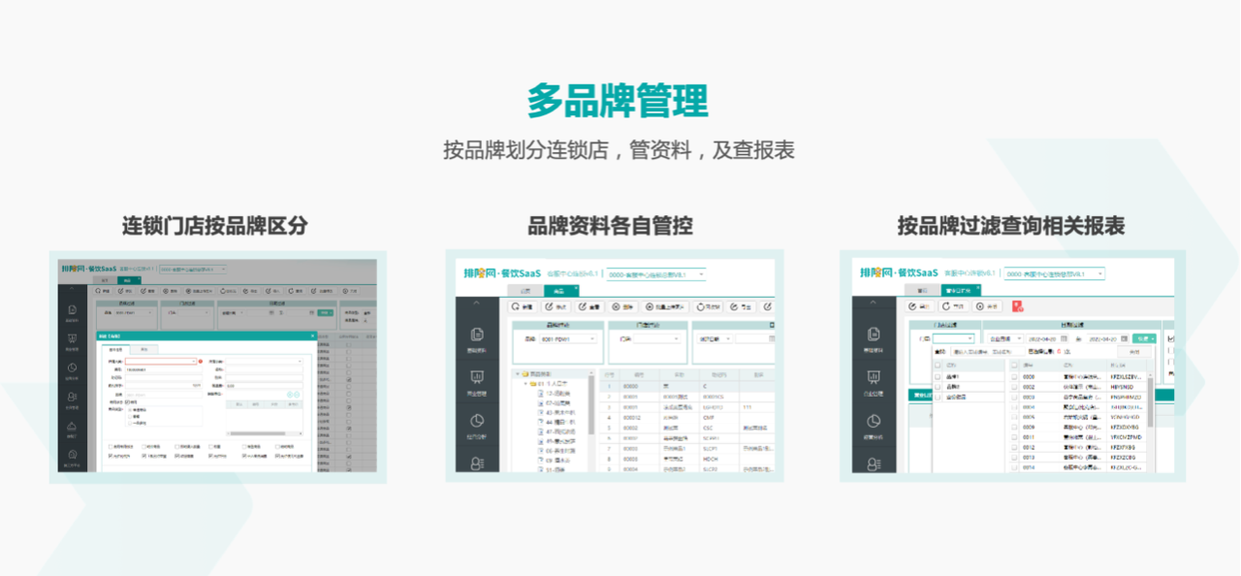Viewport: 1241px width, 576px height.
Task: Collapse the root folder in middle screenshot's tree
Action: pyautogui.click(x=518, y=373)
